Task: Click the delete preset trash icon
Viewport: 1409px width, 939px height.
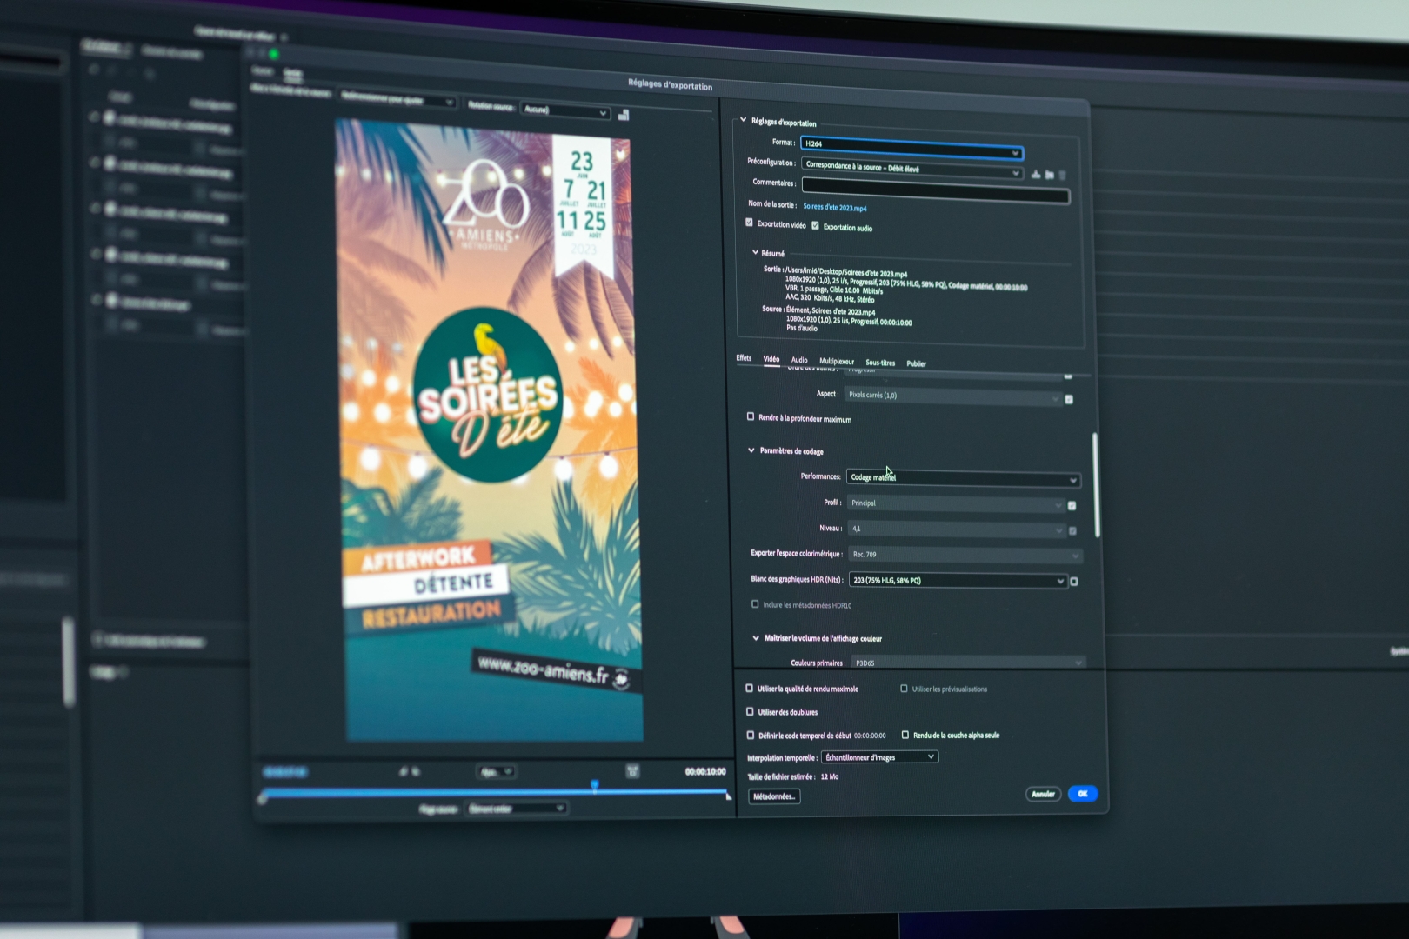Action: 1062,175
